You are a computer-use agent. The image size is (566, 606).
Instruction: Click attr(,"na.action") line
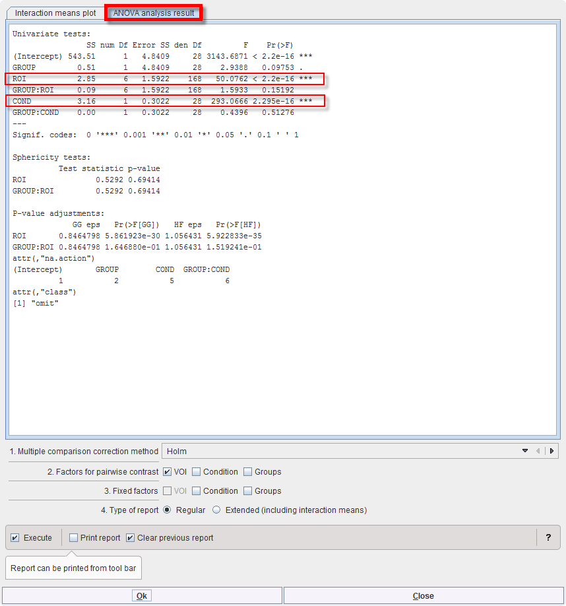pyautogui.click(x=53, y=258)
